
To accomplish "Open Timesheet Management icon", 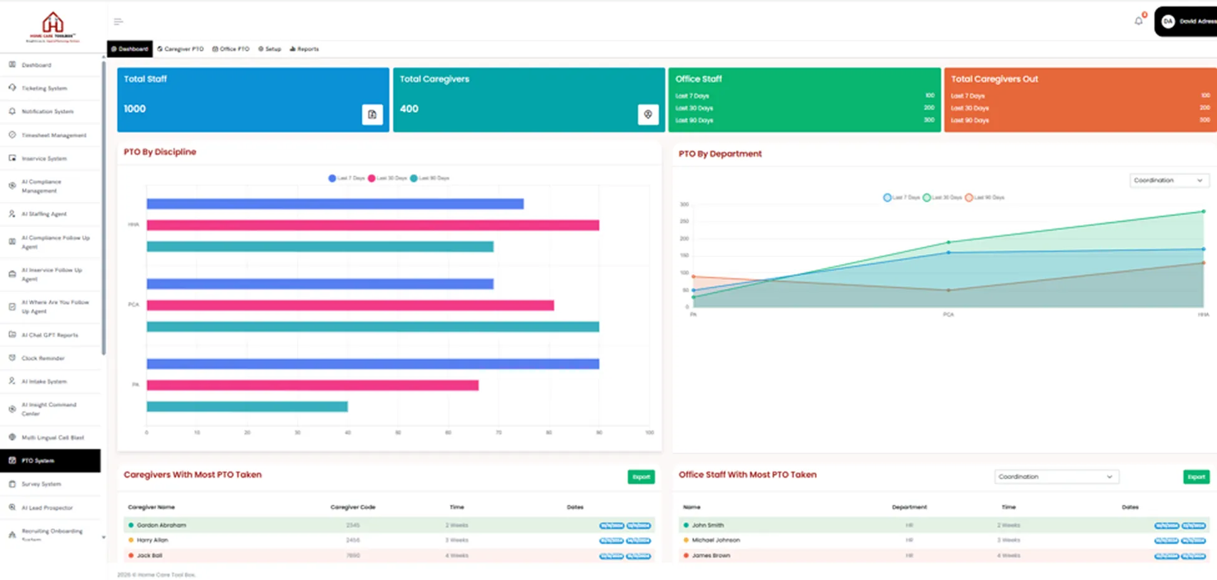I will 12,135.
